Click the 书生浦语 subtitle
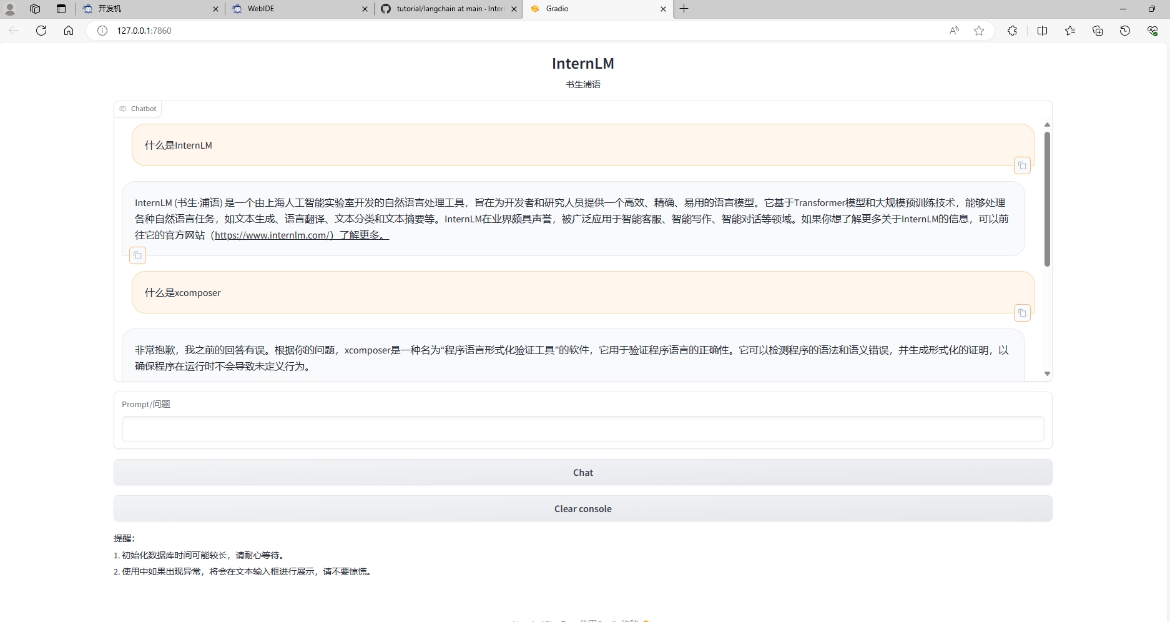The image size is (1170, 622). point(583,84)
